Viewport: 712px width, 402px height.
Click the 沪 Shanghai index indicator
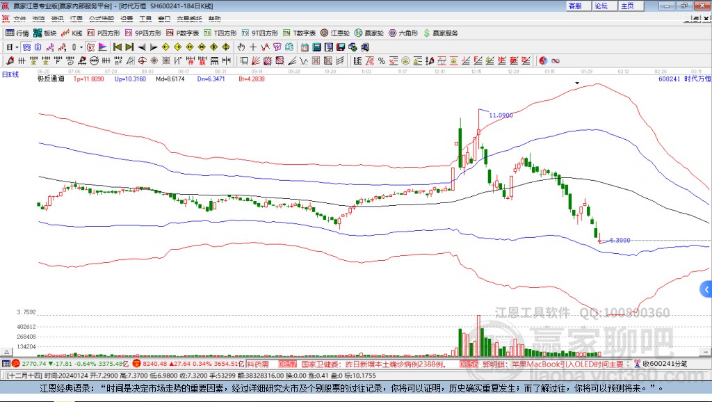[16, 363]
